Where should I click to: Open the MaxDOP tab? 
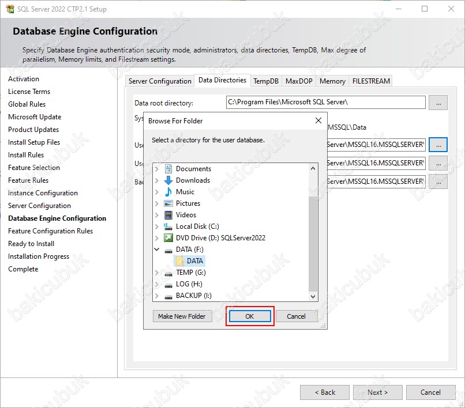pyautogui.click(x=299, y=81)
